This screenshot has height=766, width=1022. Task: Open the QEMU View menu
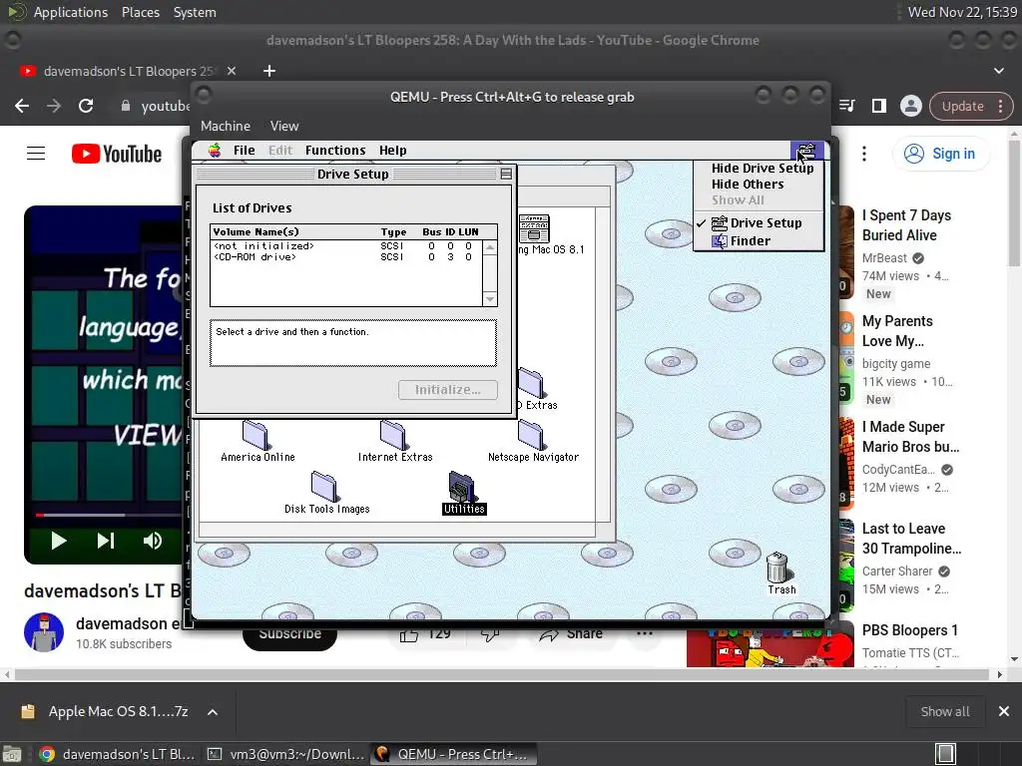(284, 127)
